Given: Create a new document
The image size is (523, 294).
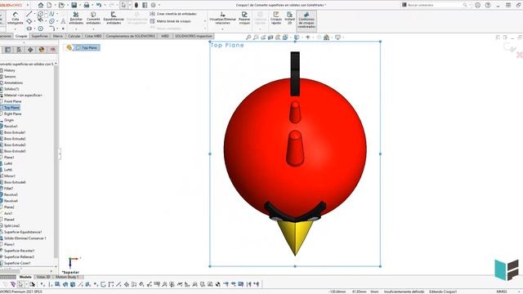Looking at the screenshot, I should [49, 5].
